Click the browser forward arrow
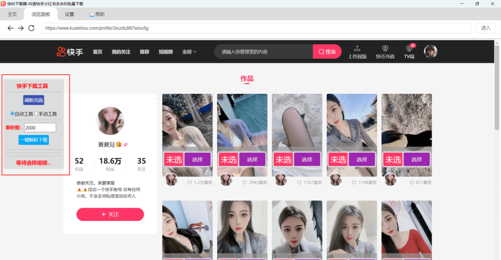501x260 pixels. tap(21, 28)
